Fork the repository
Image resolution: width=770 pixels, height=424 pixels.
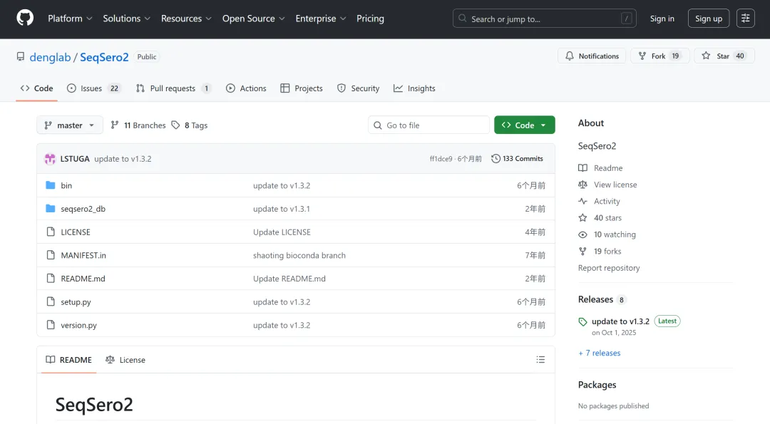pos(660,56)
